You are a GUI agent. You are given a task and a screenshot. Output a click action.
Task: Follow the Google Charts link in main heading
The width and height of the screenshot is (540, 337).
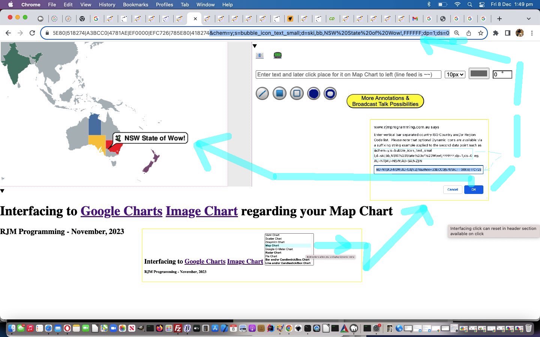(x=121, y=211)
